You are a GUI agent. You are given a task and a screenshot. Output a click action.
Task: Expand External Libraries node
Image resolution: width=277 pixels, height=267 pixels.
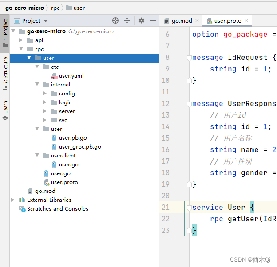coord(13,200)
